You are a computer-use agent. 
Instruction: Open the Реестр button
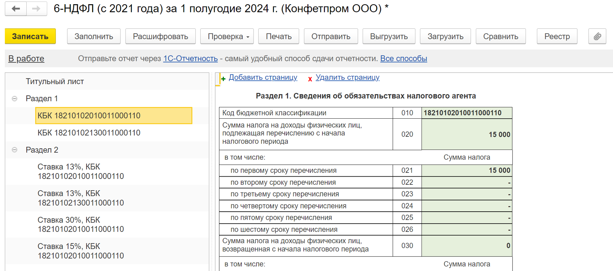click(x=557, y=36)
